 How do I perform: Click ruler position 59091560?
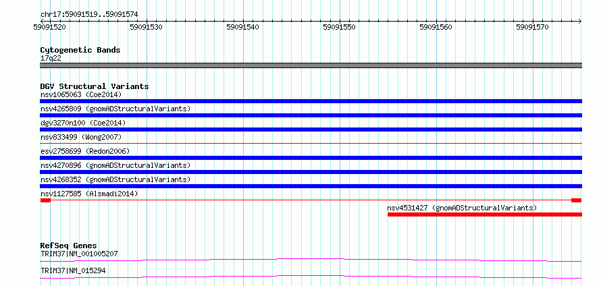(436, 27)
